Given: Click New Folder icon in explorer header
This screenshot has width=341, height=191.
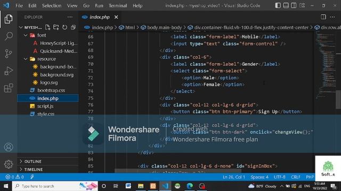Looking at the screenshot, I should point(56,27).
